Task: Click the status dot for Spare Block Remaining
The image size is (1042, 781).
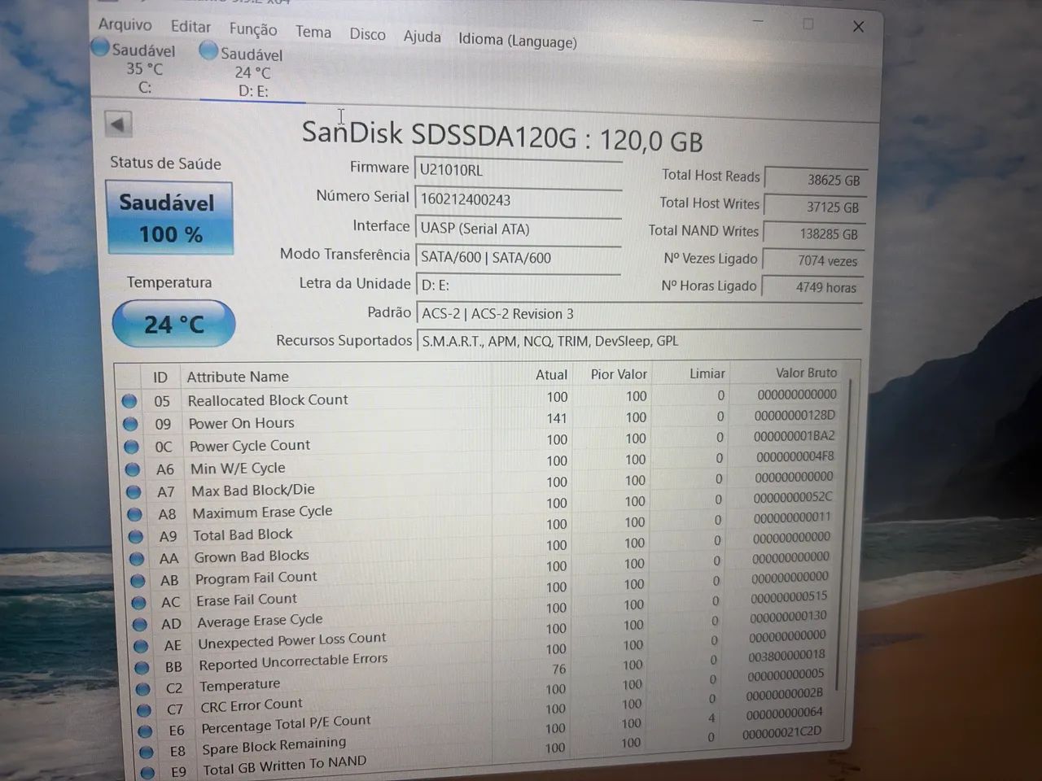Action: 147,753
